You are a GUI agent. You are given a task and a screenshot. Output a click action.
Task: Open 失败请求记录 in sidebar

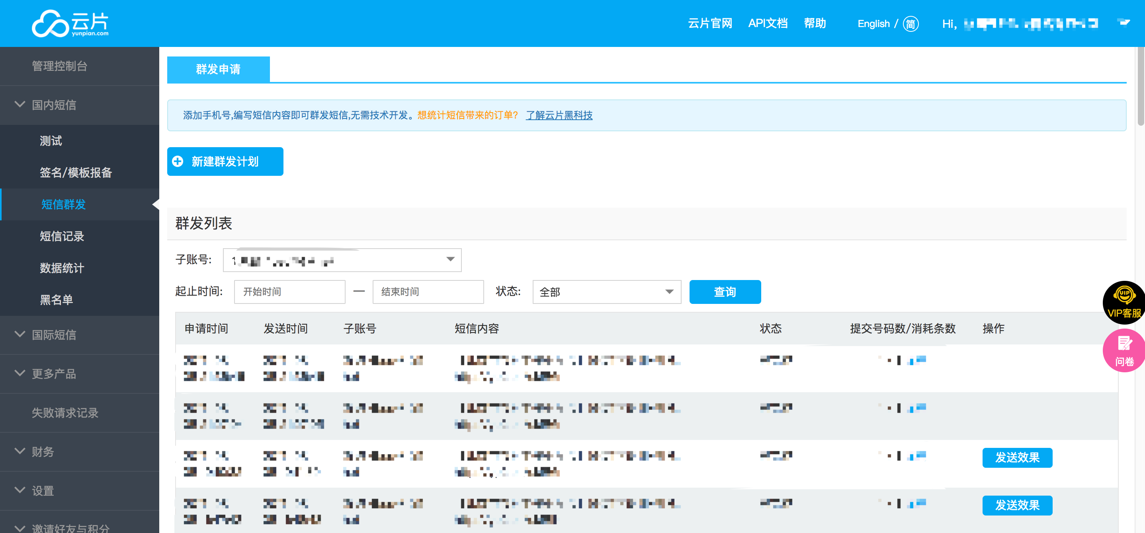[x=65, y=412]
